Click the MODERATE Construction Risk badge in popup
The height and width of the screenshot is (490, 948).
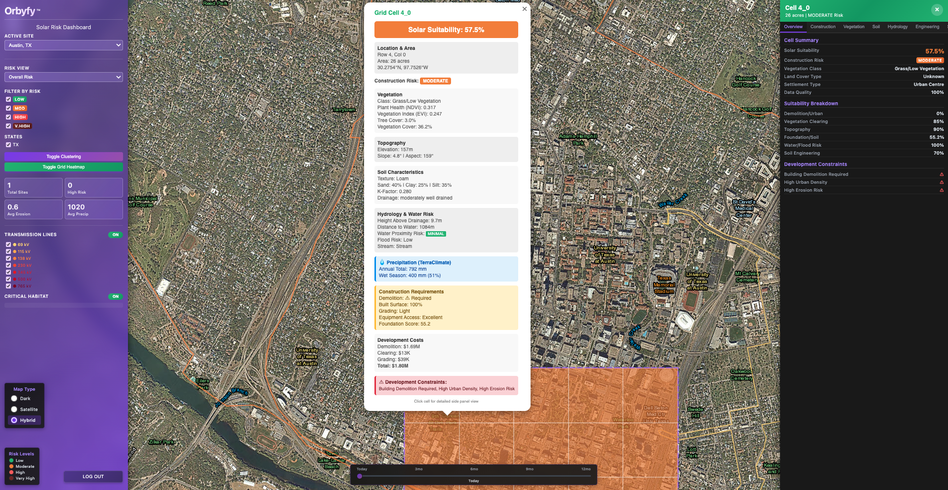(435, 81)
